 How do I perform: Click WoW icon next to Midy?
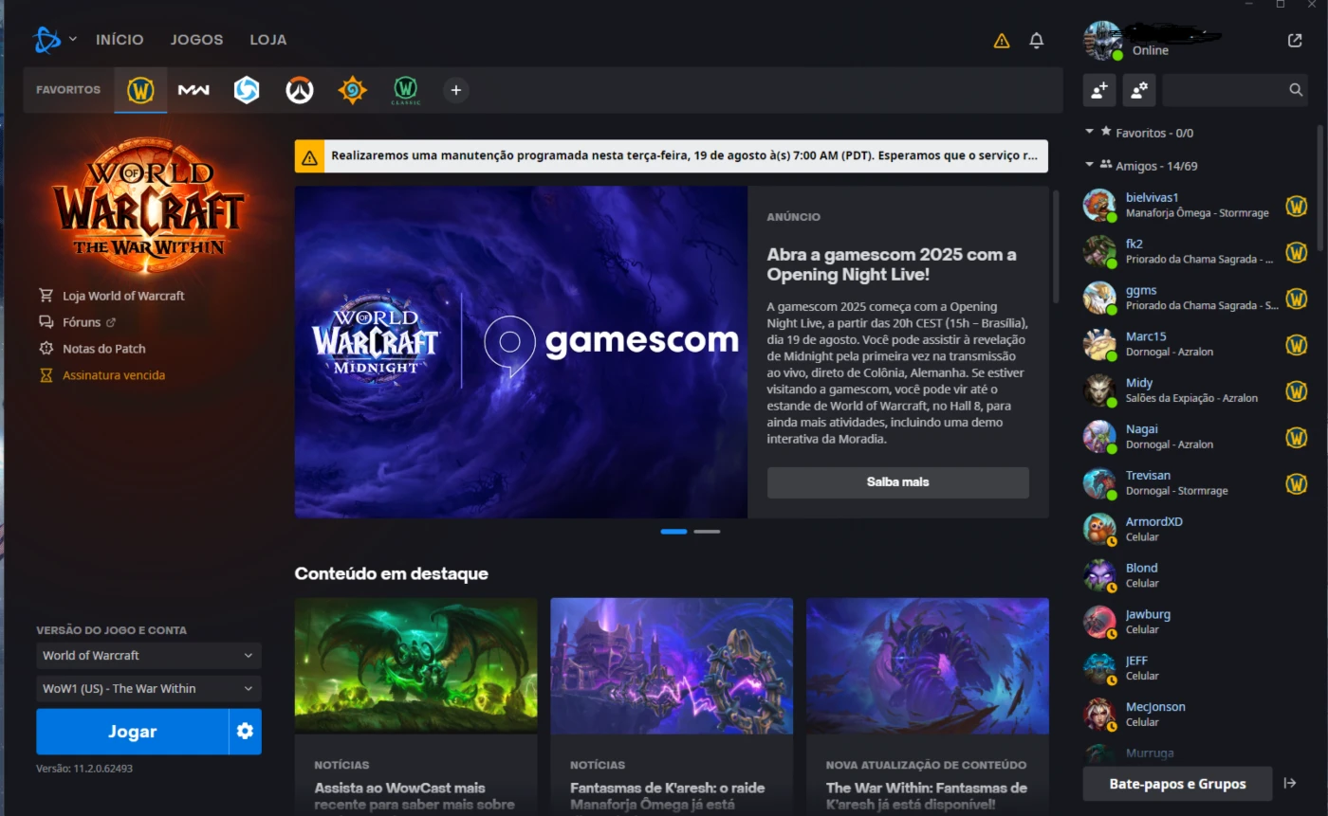point(1297,391)
